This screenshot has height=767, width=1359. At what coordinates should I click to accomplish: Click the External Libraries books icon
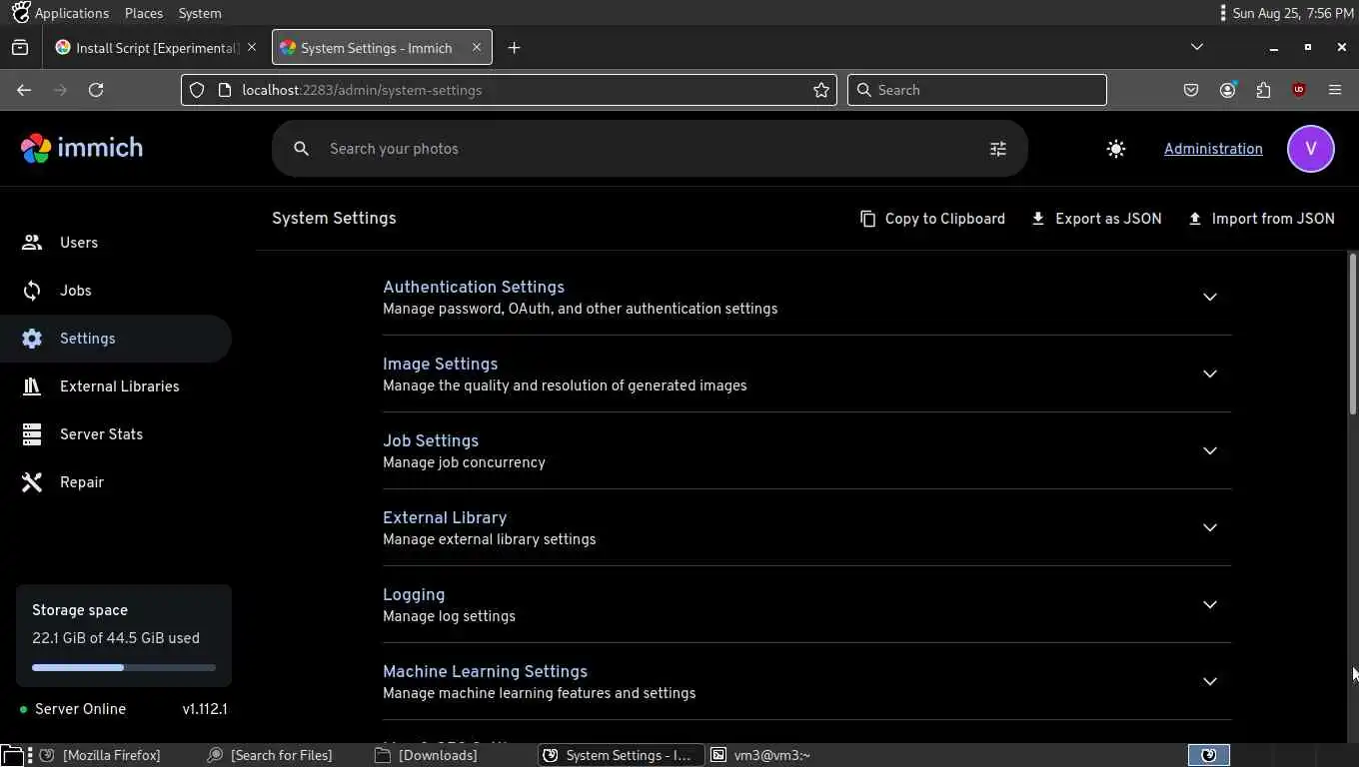click(32, 386)
